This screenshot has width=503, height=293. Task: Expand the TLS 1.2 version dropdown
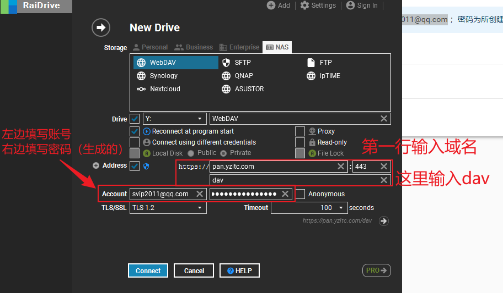[x=168, y=208]
